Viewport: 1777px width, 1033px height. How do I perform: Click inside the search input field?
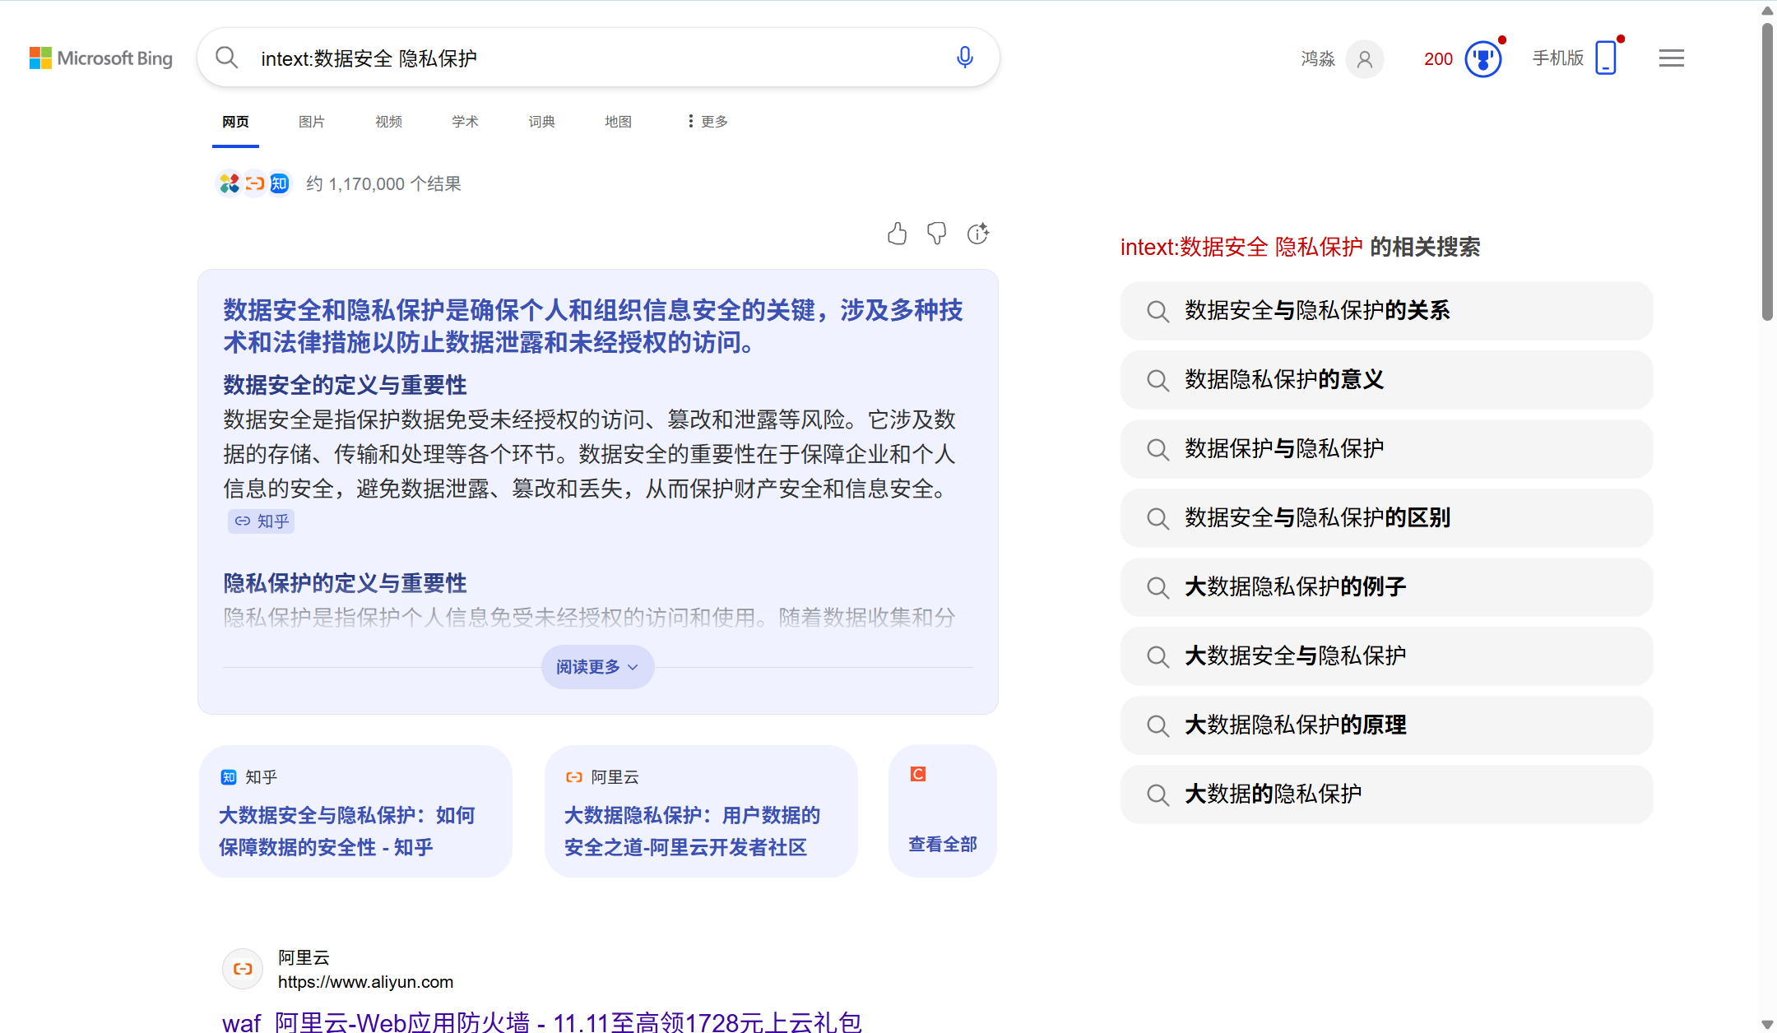[x=576, y=58]
